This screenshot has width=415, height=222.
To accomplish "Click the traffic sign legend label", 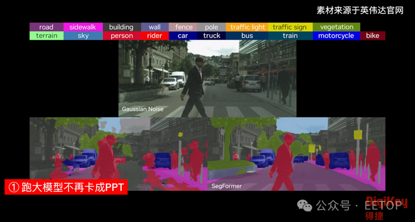I will [290, 27].
